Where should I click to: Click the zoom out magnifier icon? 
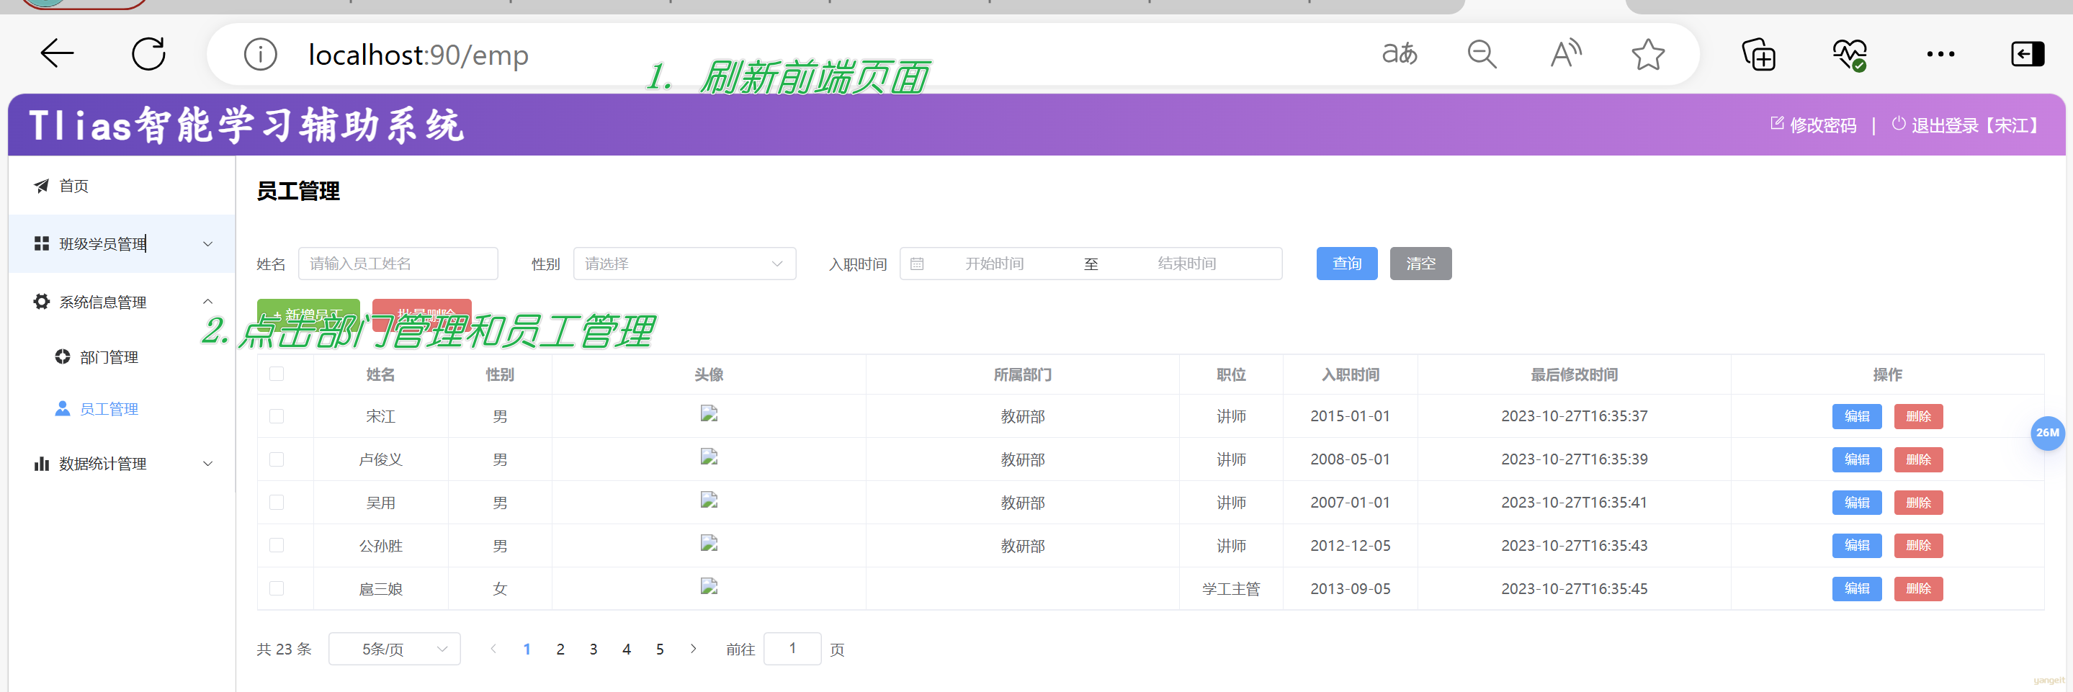[1482, 54]
